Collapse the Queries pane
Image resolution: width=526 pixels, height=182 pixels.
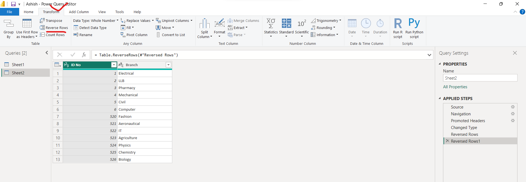[x=47, y=53]
